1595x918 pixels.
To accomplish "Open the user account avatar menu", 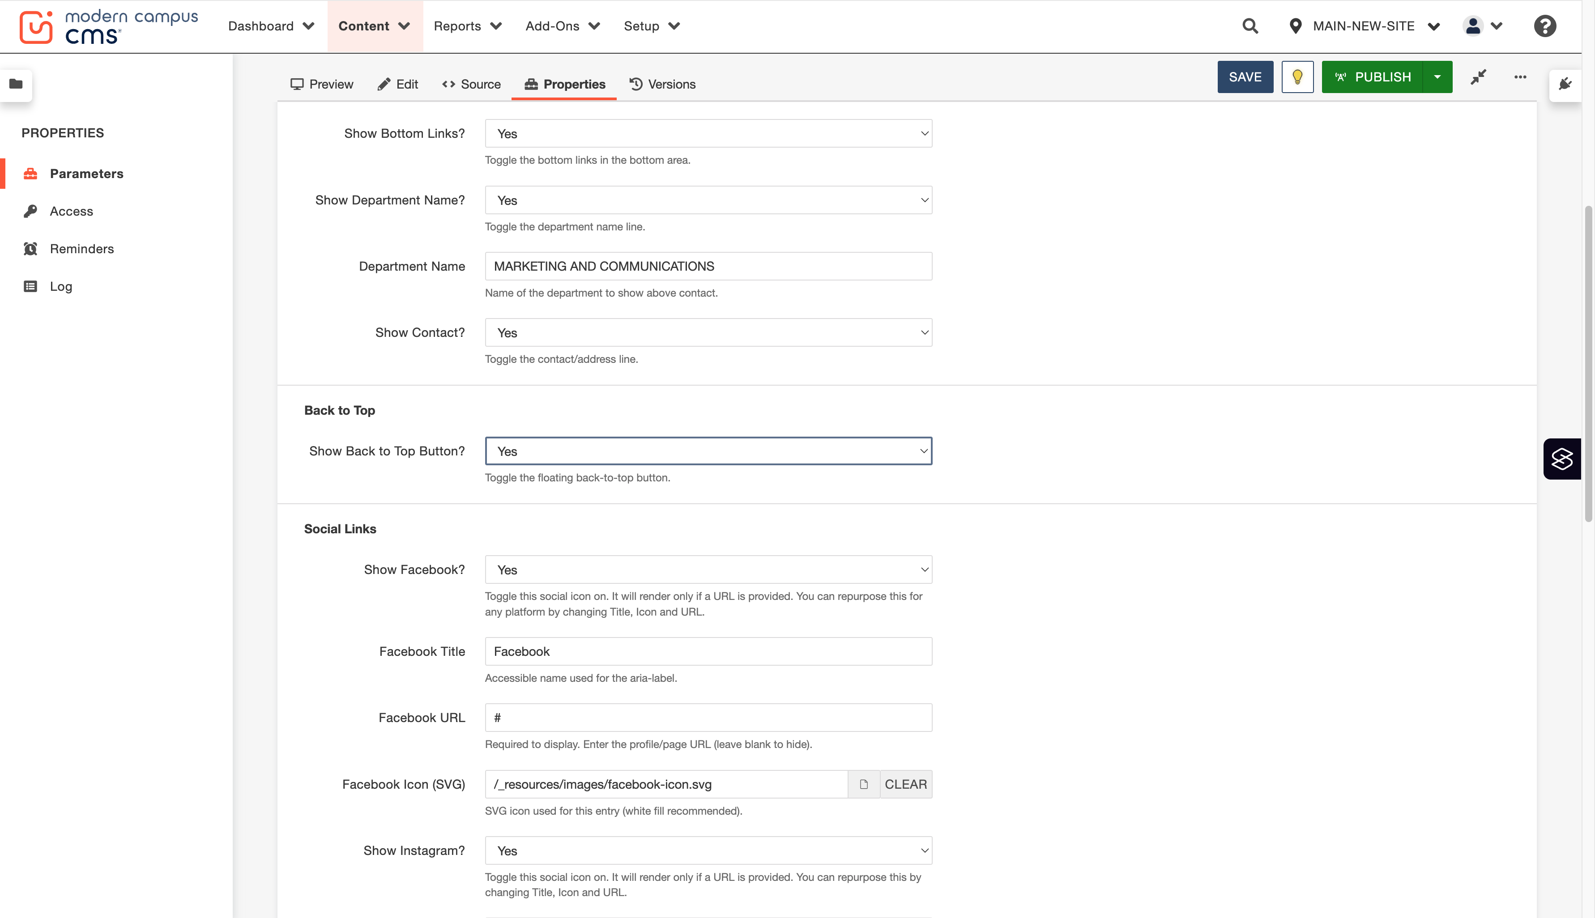I will (x=1483, y=26).
